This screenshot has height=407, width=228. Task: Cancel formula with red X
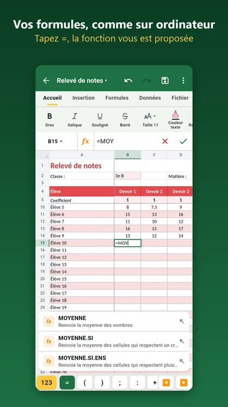pyautogui.click(x=165, y=141)
